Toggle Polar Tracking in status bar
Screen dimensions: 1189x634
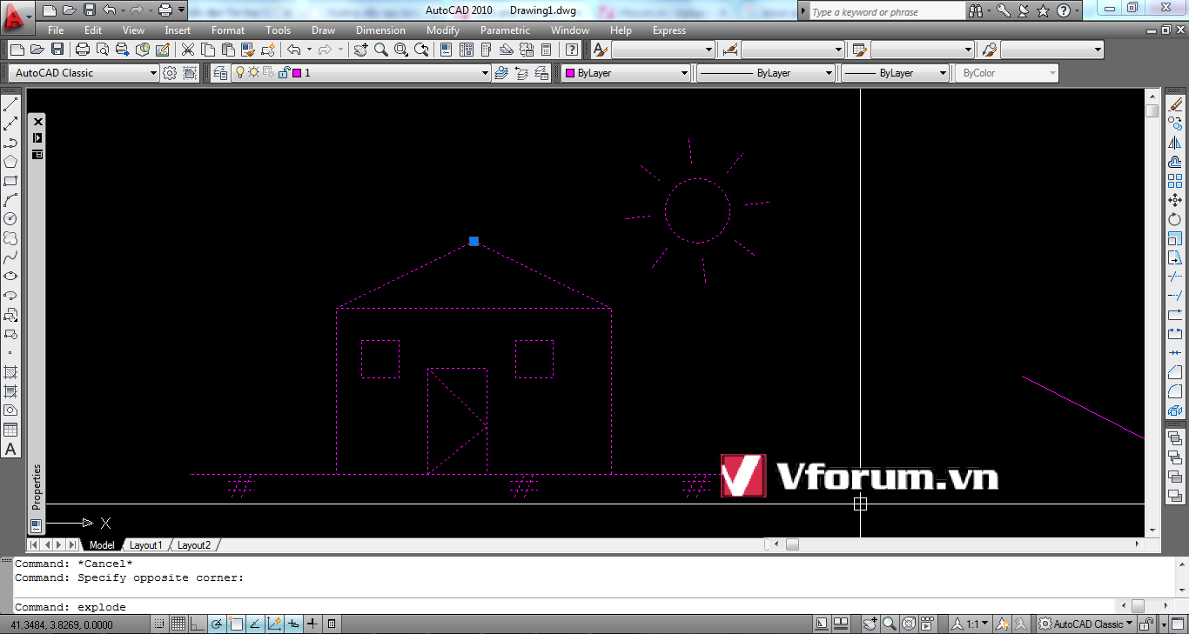coord(217,624)
